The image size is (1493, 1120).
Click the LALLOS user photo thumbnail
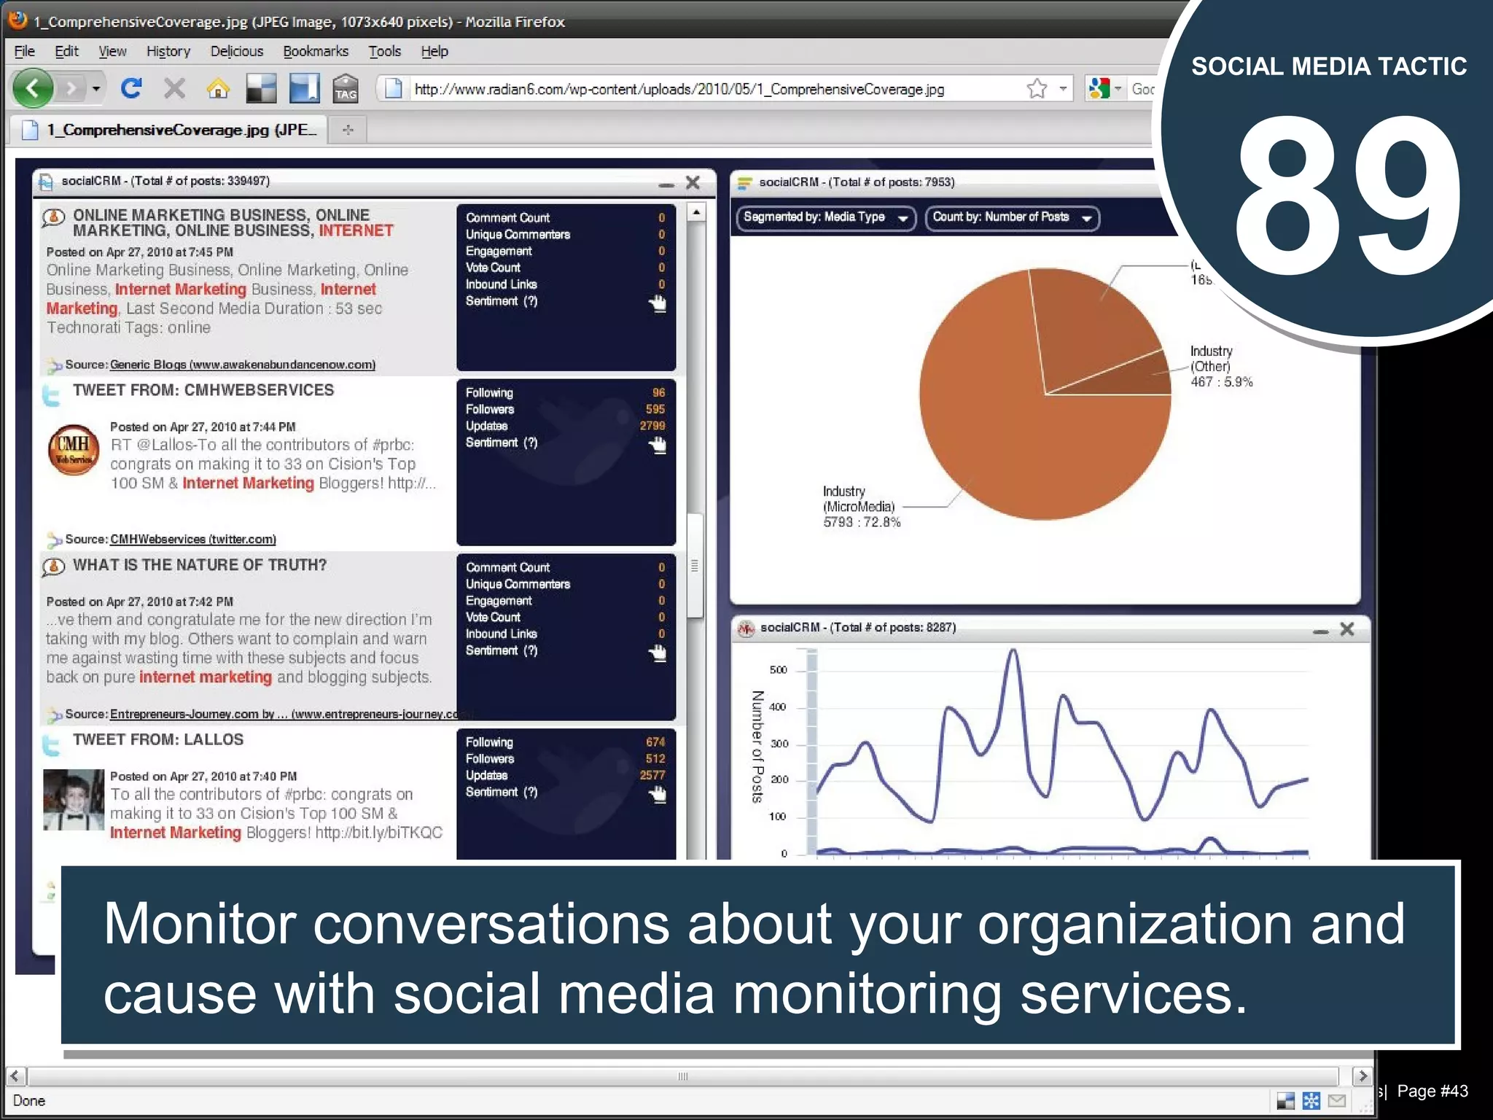pos(74,799)
